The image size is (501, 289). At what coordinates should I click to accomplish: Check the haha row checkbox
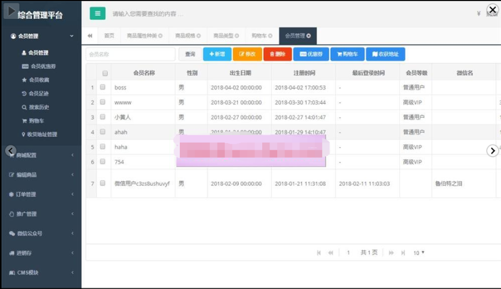(102, 146)
